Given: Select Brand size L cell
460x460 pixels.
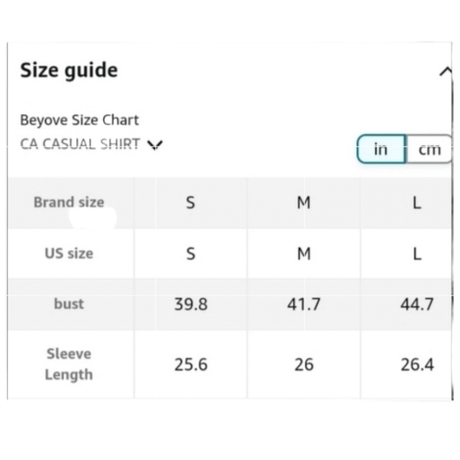Looking at the screenshot, I should [417, 203].
